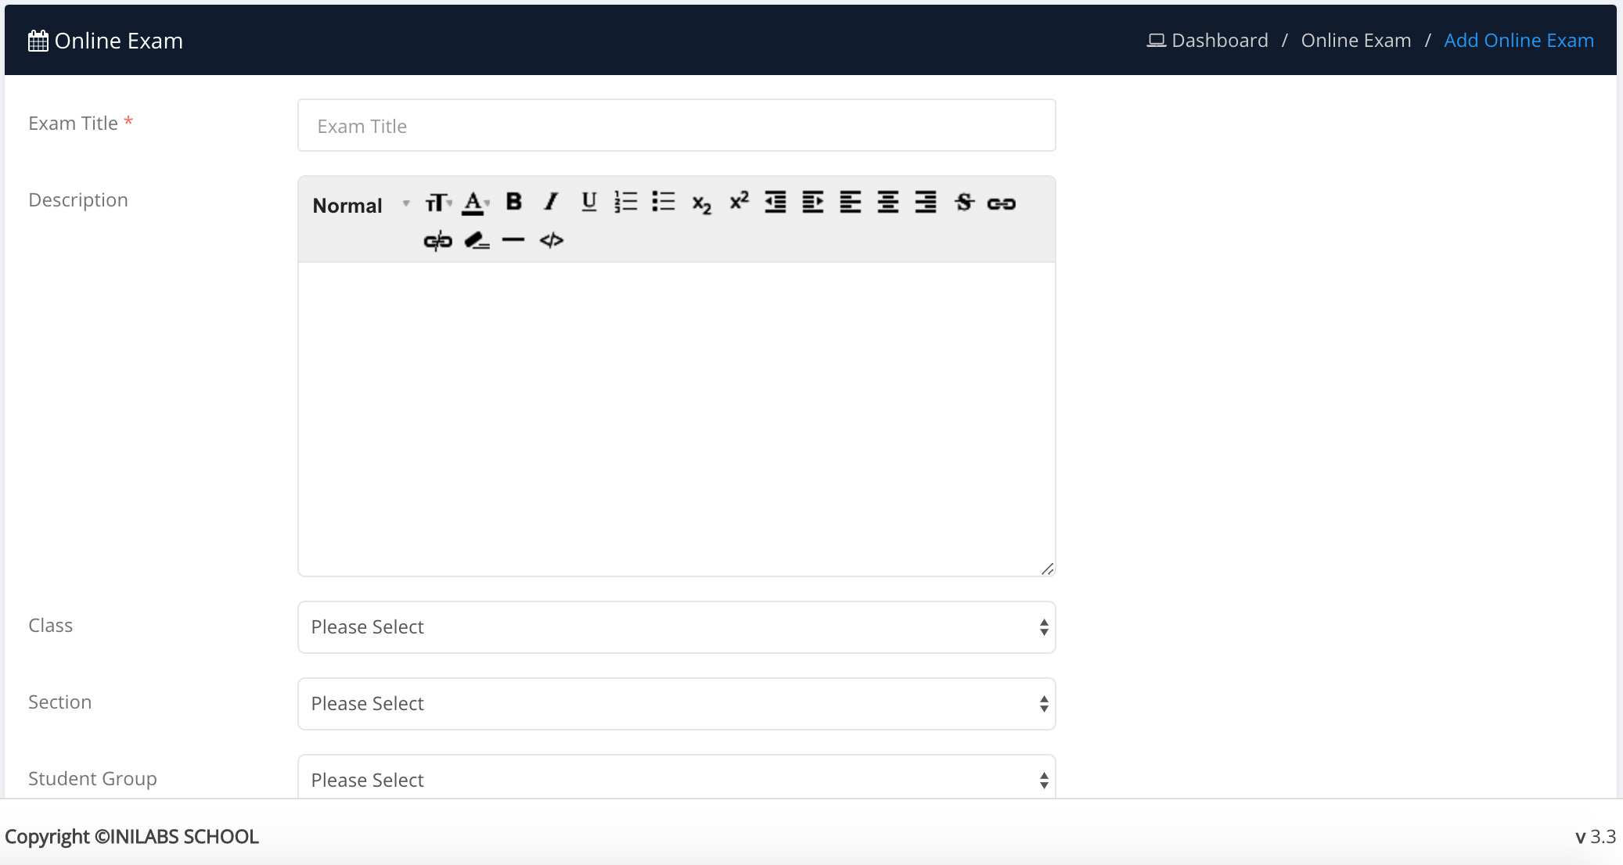
Task: Apply superscript formatting
Action: 739,201
